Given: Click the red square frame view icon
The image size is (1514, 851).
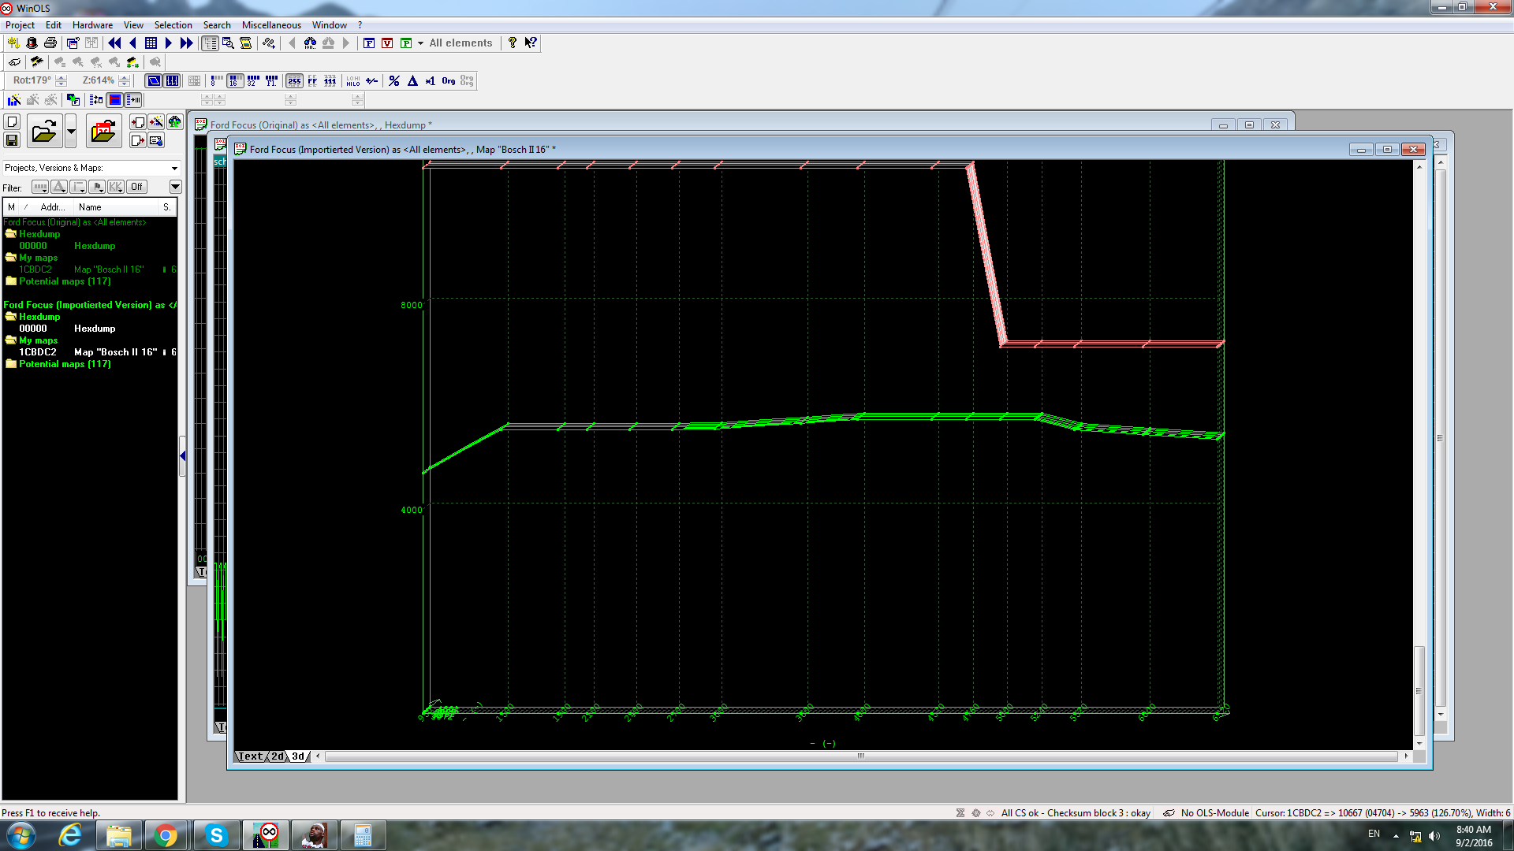Looking at the screenshot, I should (115, 99).
